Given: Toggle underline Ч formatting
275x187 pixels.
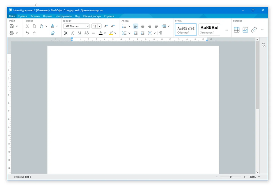Looking at the screenshot, I should pos(80,33).
